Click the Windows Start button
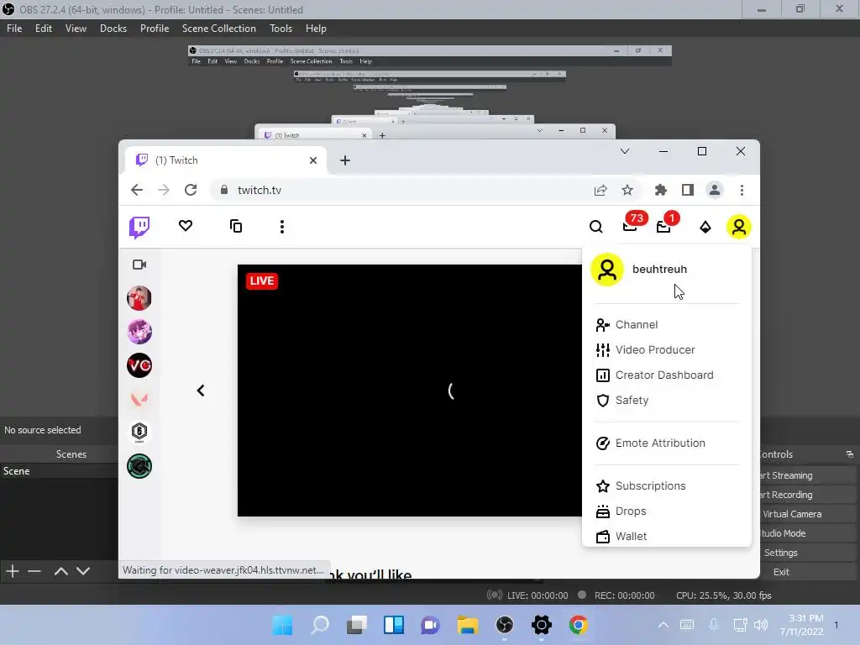This screenshot has height=645, width=860. coord(282,625)
